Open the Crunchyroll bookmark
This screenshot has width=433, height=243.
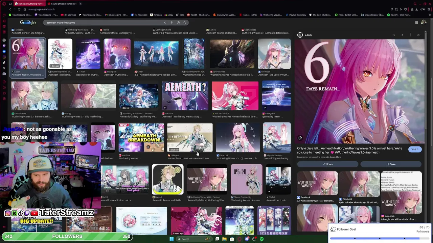coord(224,15)
